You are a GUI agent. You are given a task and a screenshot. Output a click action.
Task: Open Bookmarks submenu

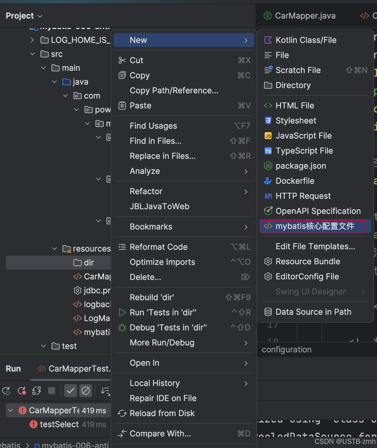[184, 227]
